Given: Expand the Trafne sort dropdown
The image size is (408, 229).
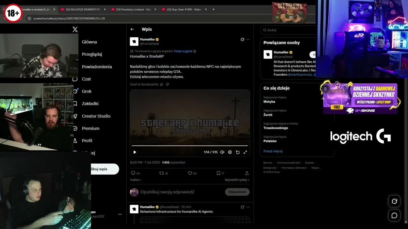Looking at the screenshot, I should pyautogui.click(x=136, y=180).
